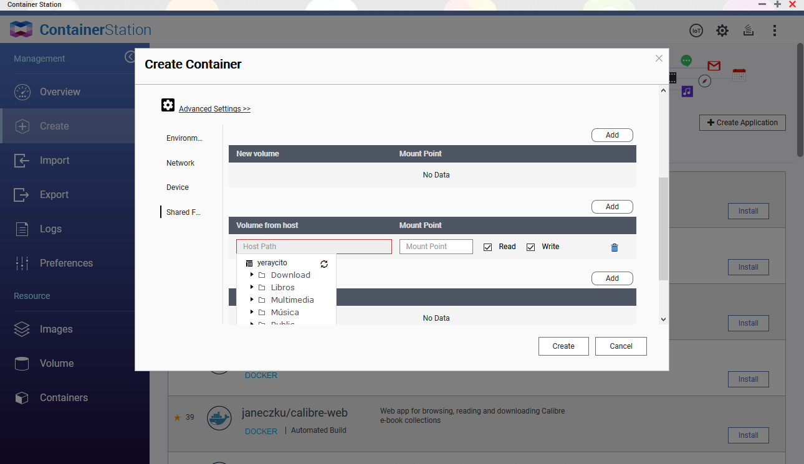Expand the Download folder in tree
The width and height of the screenshot is (804, 464).
point(252,275)
